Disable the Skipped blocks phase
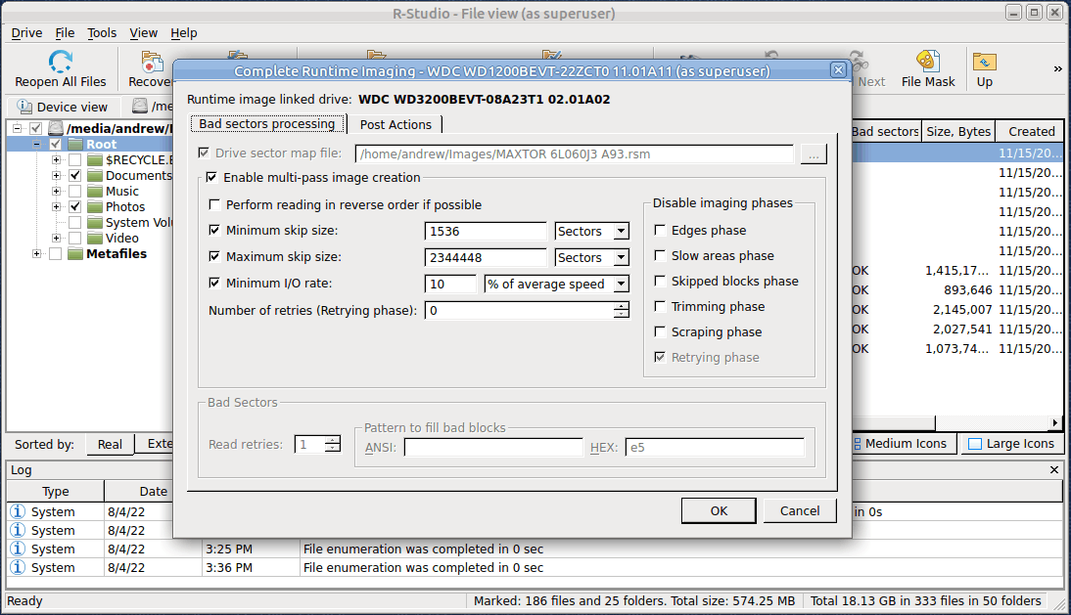The image size is (1071, 615). (660, 281)
